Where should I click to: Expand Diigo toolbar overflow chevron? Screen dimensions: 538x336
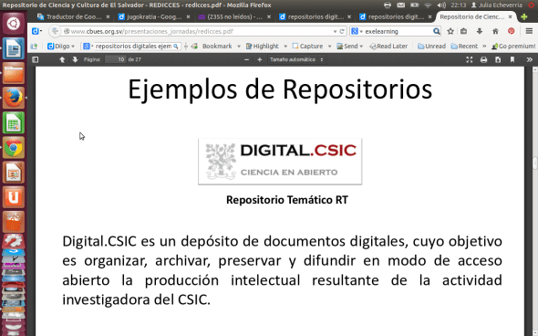click(x=484, y=46)
